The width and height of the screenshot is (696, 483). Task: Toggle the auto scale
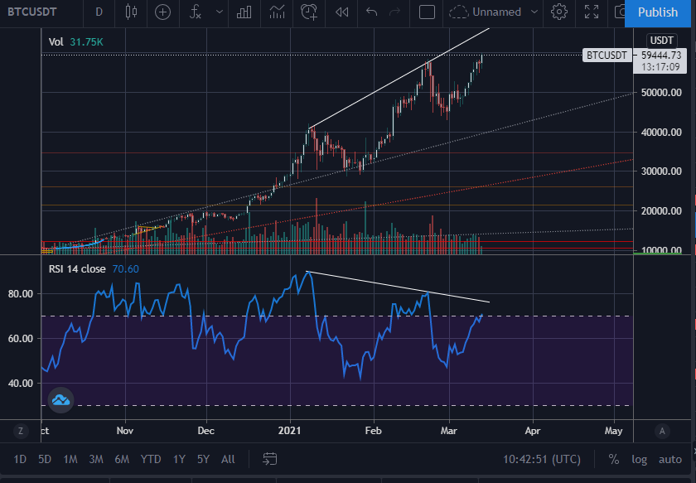pyautogui.click(x=669, y=459)
